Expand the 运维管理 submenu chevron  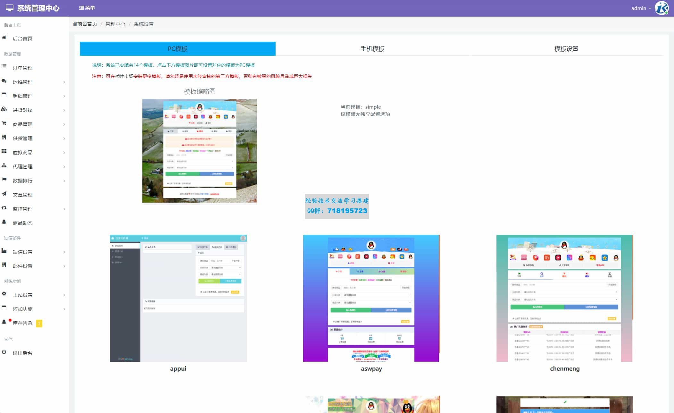(64, 82)
